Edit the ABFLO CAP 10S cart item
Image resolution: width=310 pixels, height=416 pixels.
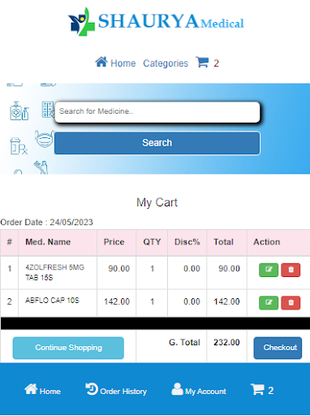[269, 302]
